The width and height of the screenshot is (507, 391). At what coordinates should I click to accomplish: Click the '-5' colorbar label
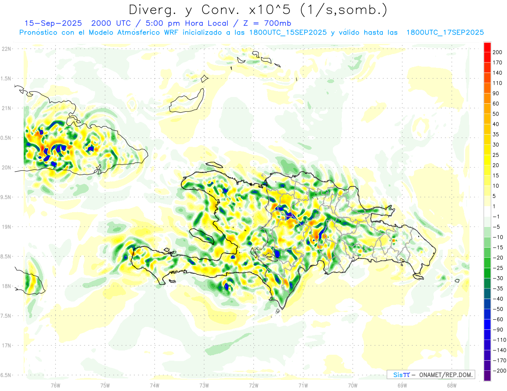[x=496, y=227]
